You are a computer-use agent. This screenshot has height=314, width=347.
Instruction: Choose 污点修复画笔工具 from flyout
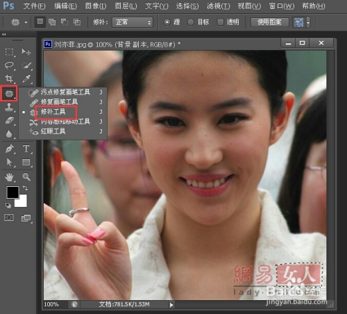click(63, 92)
